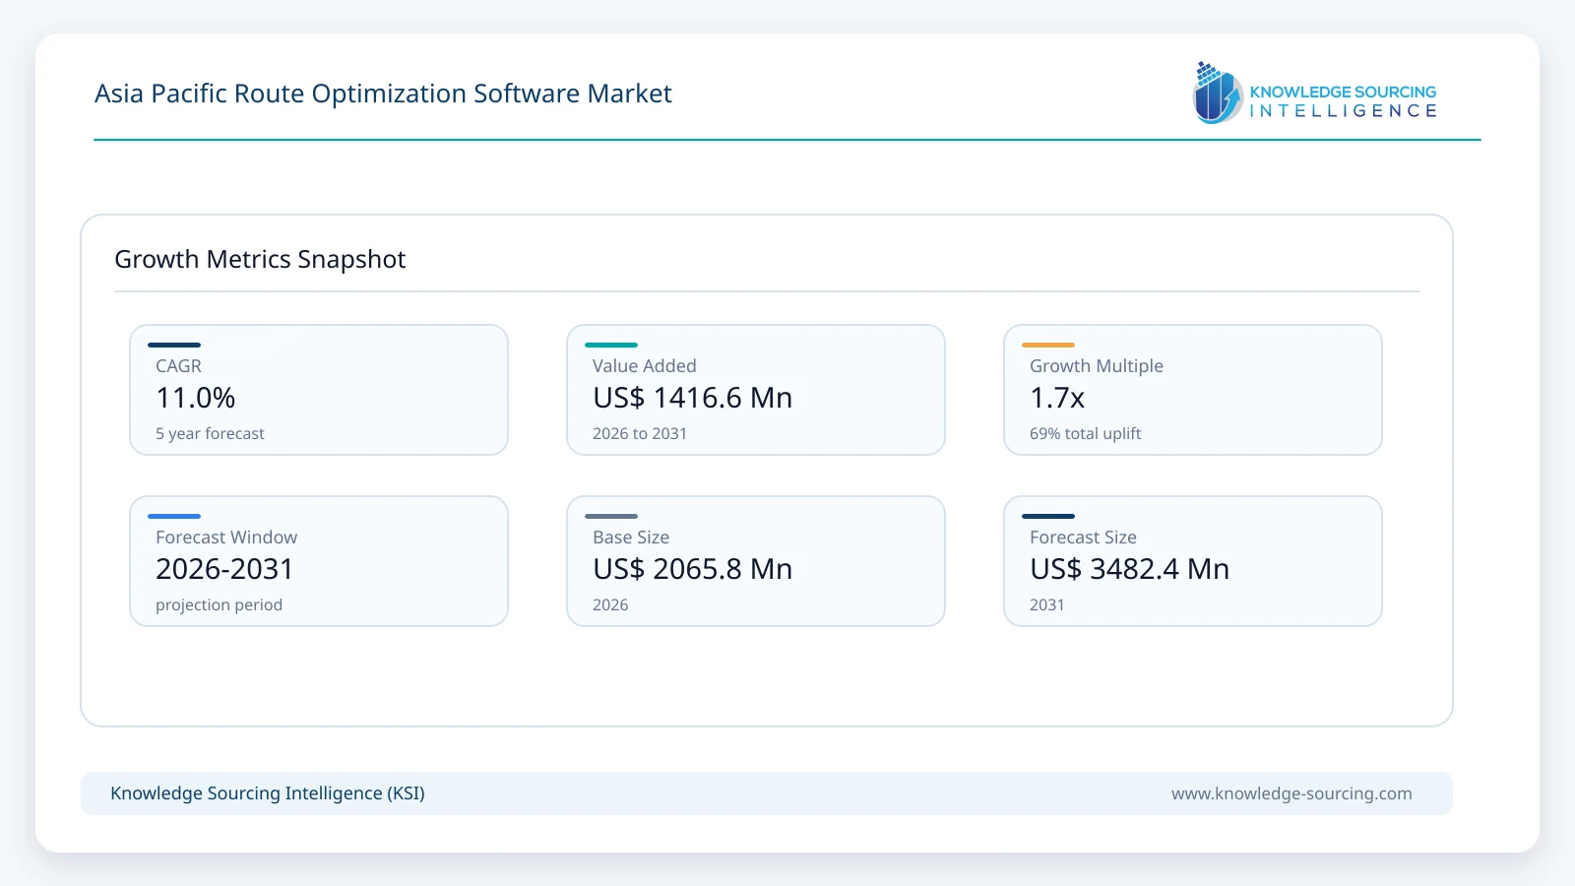Image resolution: width=1575 pixels, height=886 pixels.
Task: Click the '11.0%' CAGR value
Action: tap(196, 398)
